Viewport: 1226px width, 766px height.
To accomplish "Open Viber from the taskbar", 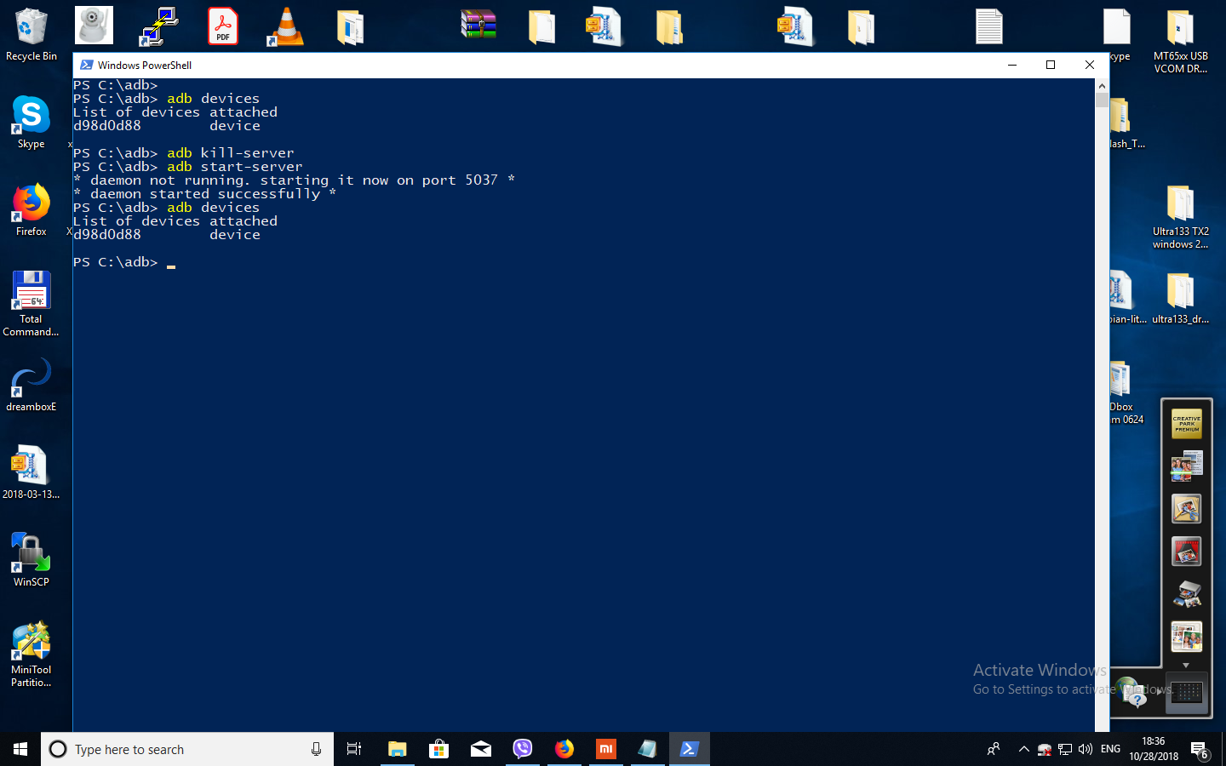I will coord(522,749).
